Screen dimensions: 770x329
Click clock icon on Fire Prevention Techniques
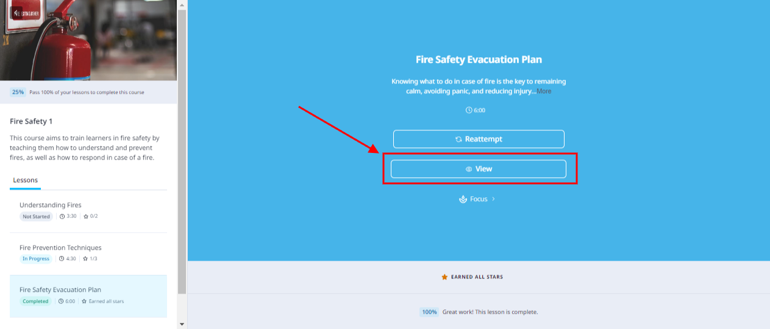[61, 259]
